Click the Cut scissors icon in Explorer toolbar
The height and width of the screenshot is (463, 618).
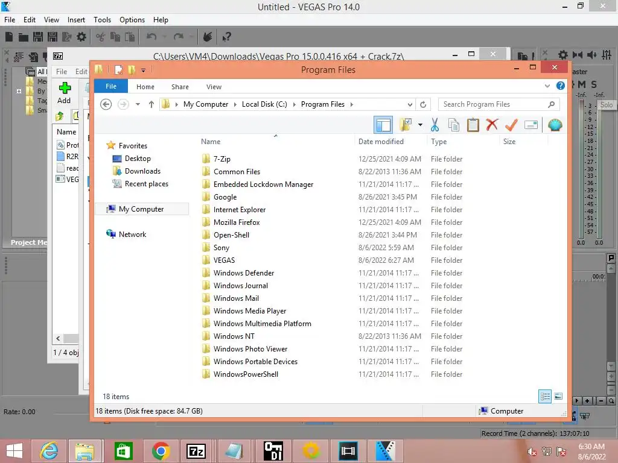coord(435,125)
